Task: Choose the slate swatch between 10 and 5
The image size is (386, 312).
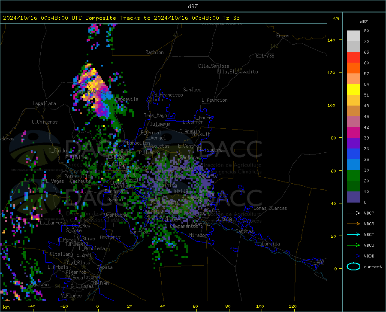Action: 353,197
